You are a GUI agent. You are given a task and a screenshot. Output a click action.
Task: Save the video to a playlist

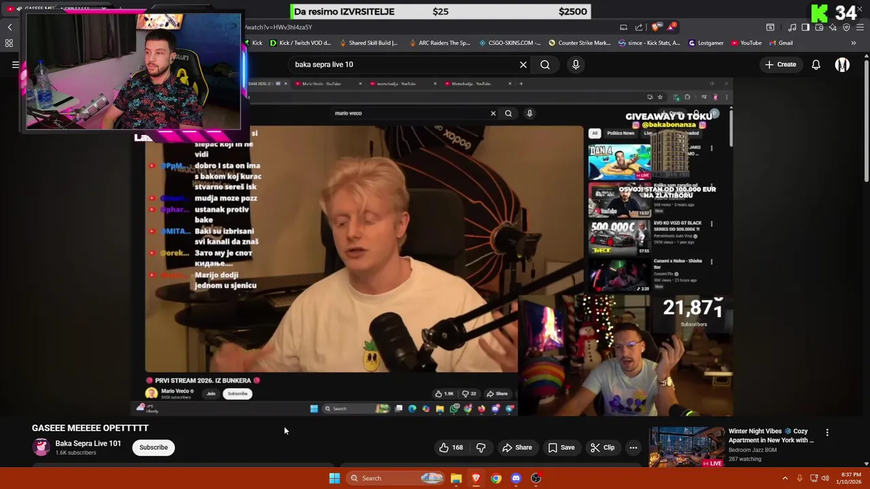click(561, 448)
